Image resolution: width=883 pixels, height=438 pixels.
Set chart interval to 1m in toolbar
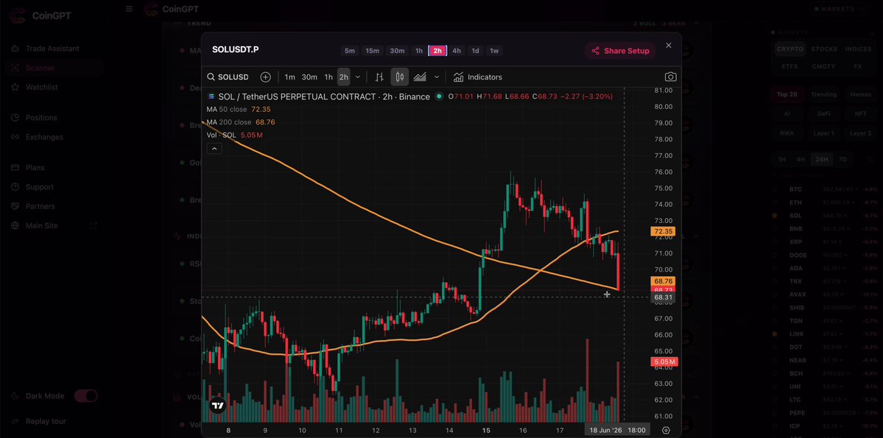pos(289,77)
